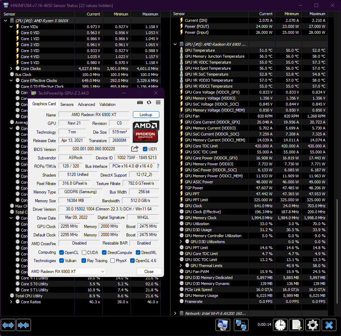Click the Bus Interface question mark

pyautogui.click(x=158, y=166)
